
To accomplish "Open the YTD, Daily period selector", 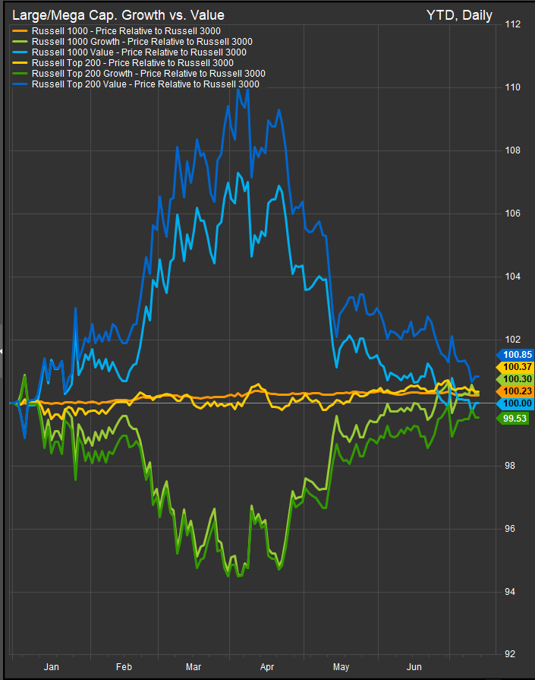I will pos(460,15).
